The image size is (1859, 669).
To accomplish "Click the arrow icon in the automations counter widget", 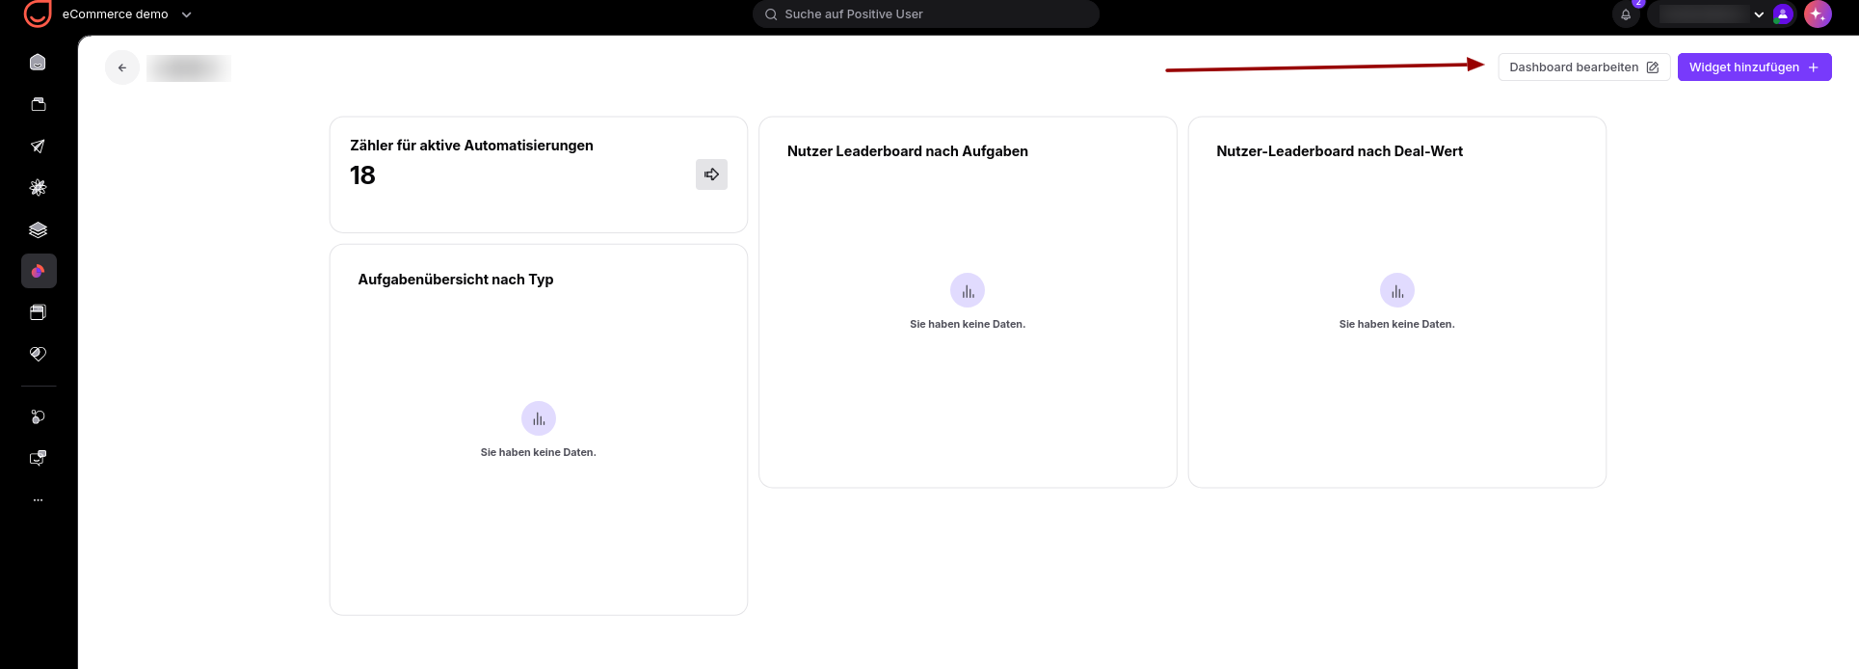I will click(711, 174).
